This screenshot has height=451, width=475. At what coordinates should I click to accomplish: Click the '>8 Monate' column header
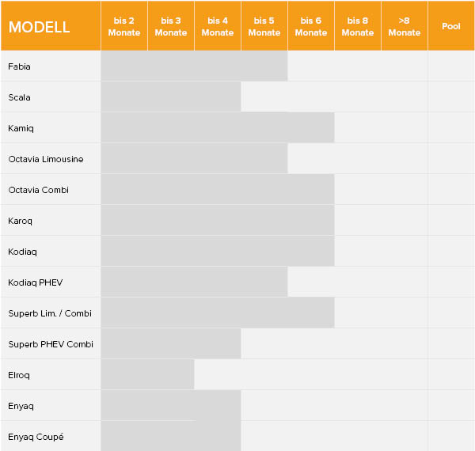(x=404, y=26)
